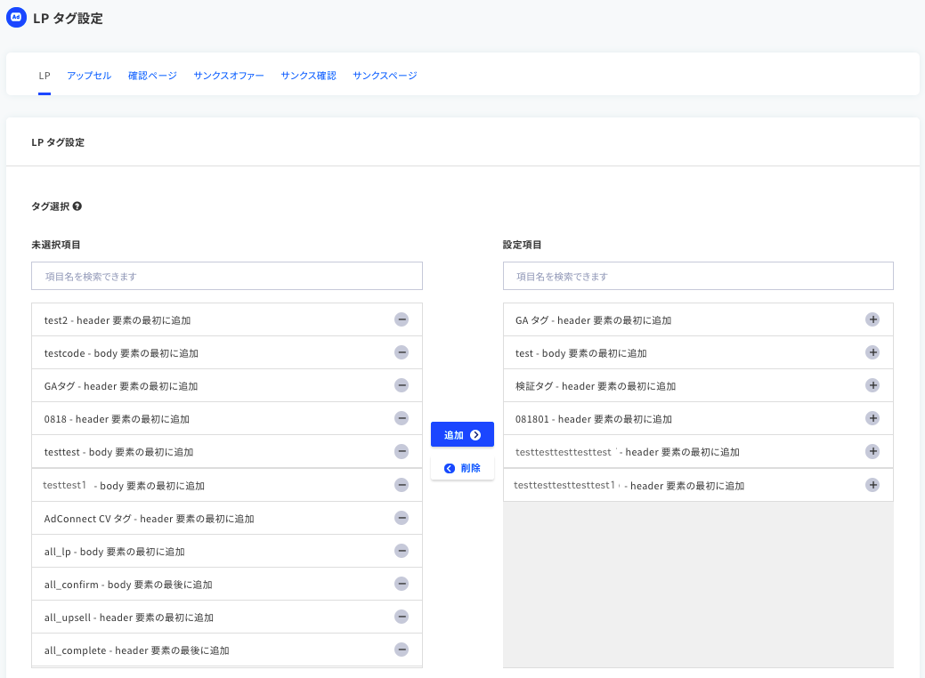The image size is (925, 678).
Task: Select the all_complete - header row
Action: [x=227, y=650]
